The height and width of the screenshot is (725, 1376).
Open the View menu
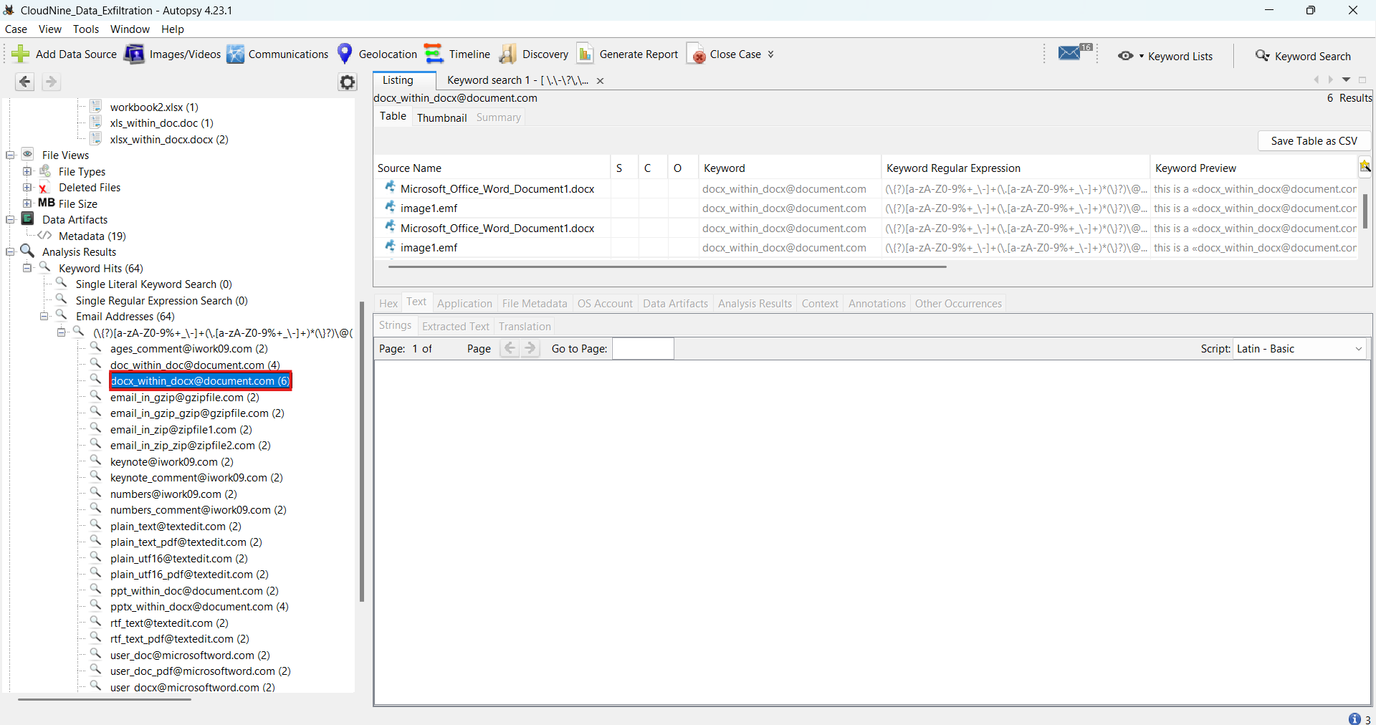click(x=50, y=29)
